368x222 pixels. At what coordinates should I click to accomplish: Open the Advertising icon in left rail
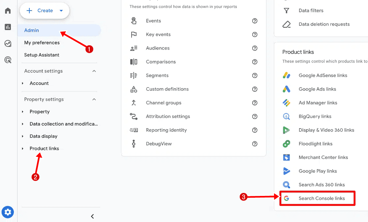pyautogui.click(x=8, y=60)
